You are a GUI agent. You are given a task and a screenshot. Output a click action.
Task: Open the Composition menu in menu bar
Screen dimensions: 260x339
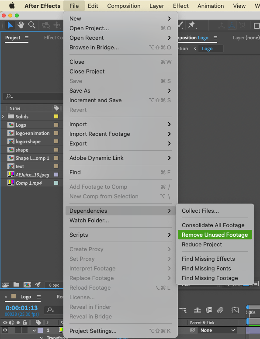click(x=124, y=6)
